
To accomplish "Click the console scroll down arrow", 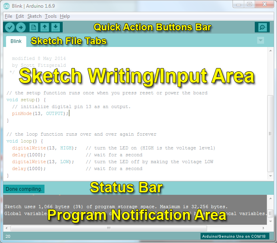I will (271, 222).
